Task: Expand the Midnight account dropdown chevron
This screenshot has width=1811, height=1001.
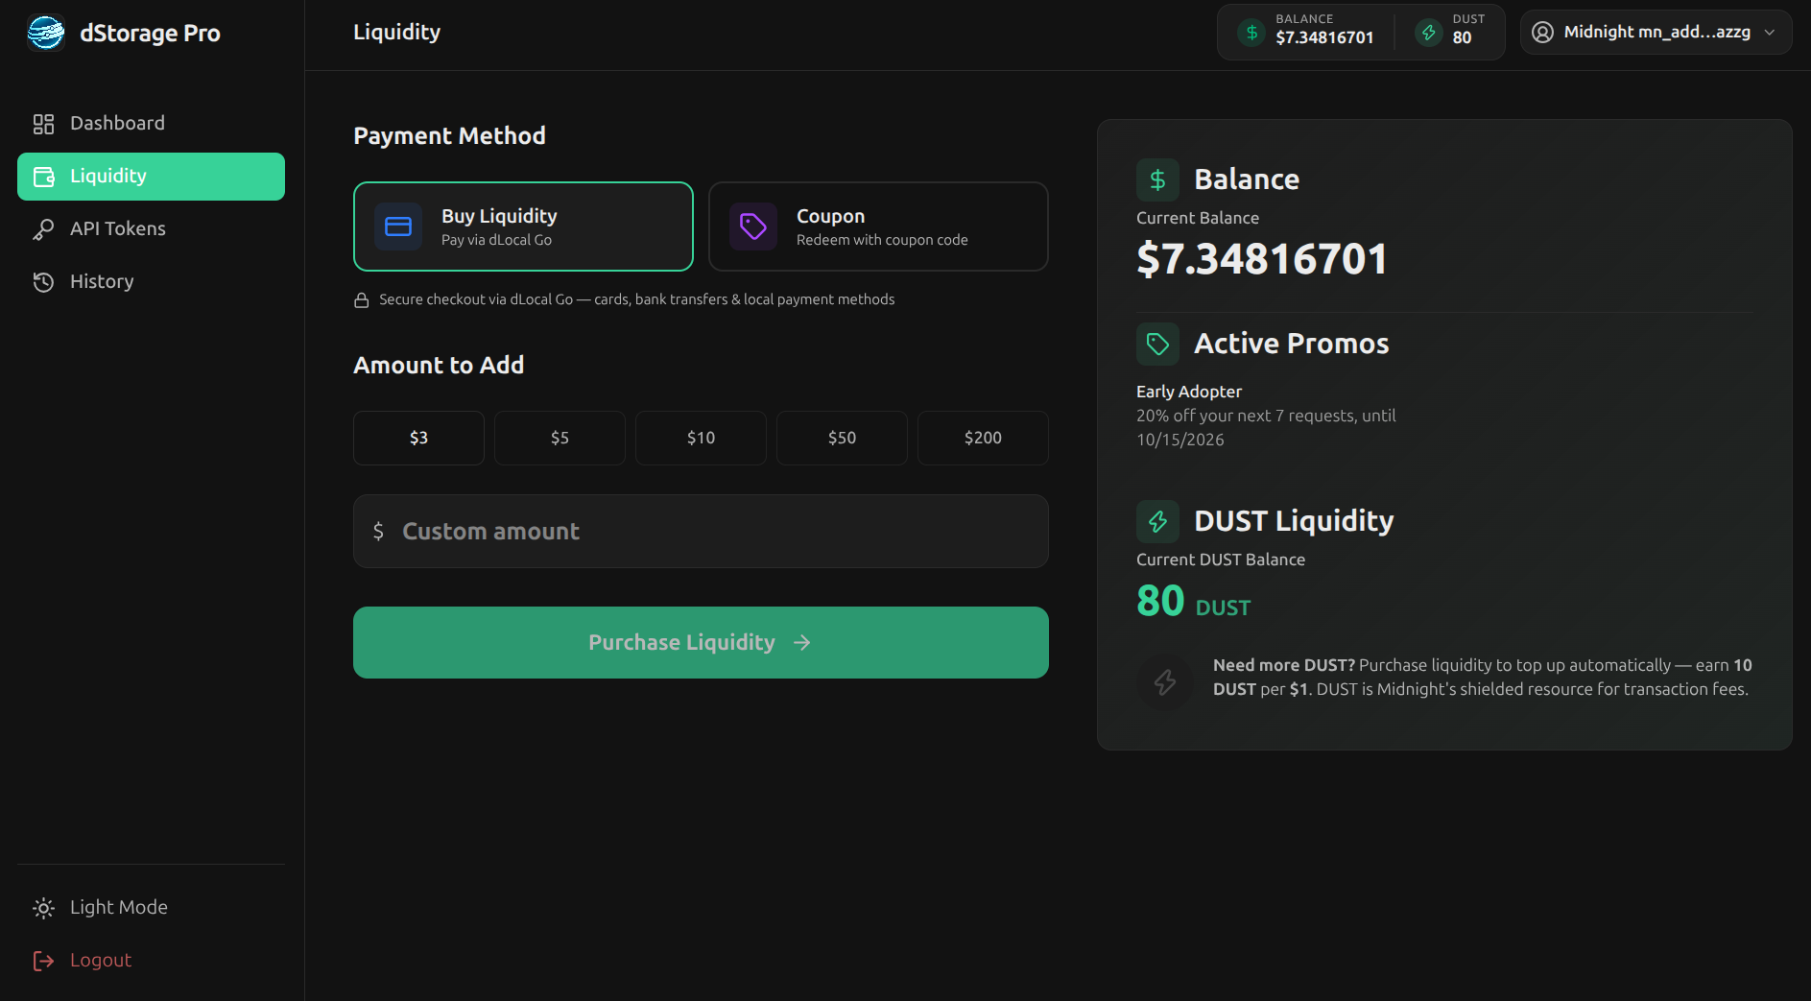Action: click(1770, 33)
